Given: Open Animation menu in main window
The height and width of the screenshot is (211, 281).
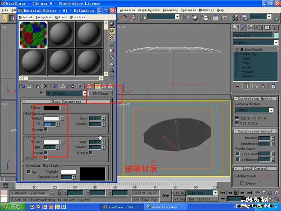Looking at the screenshot, I should (127, 10).
